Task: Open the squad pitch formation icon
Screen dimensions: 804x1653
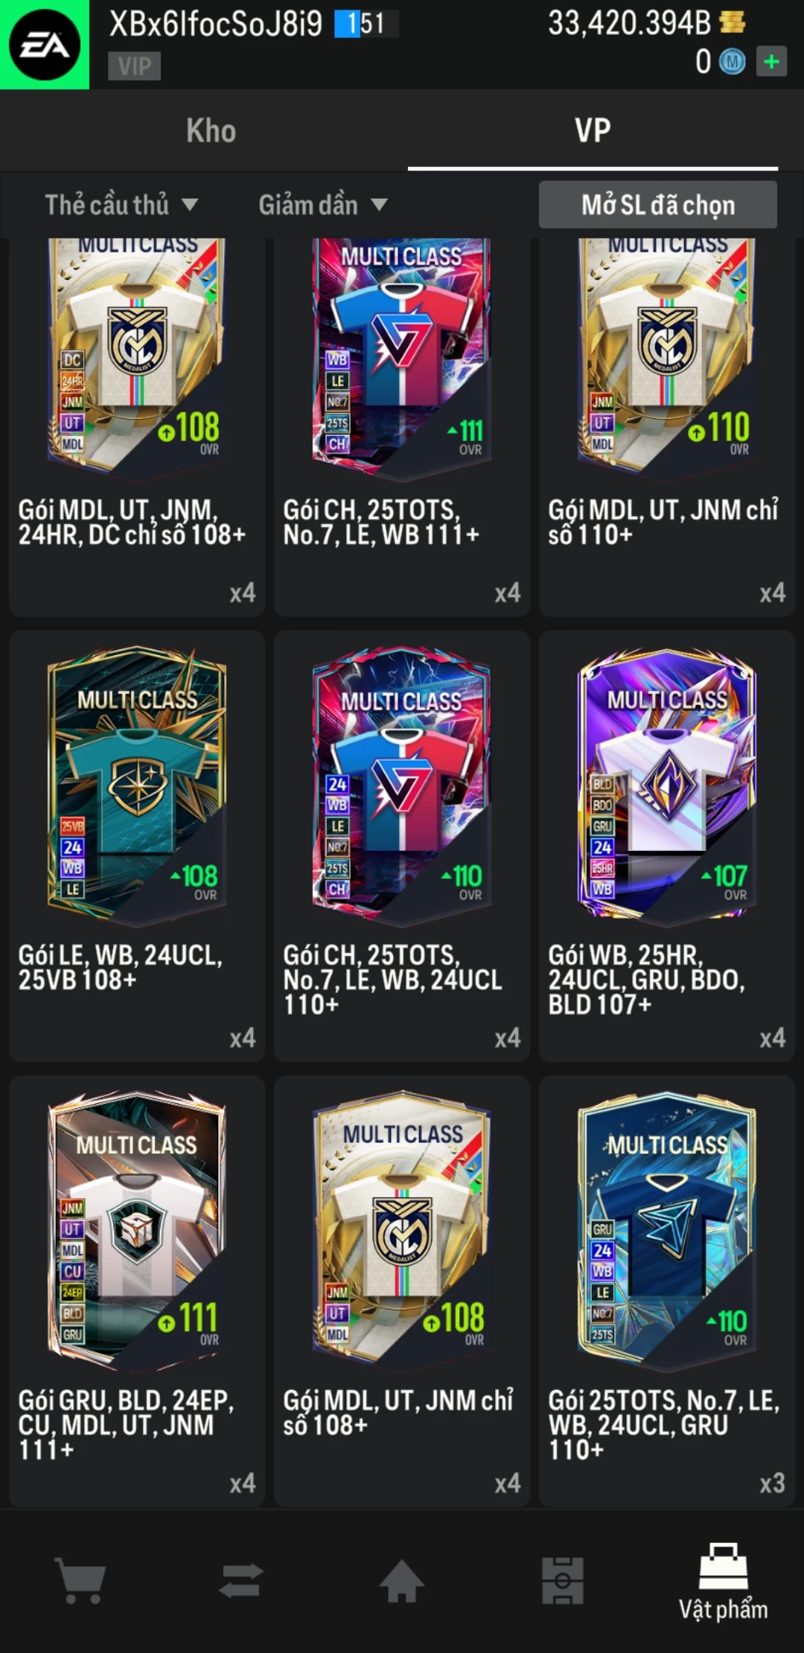Action: tap(563, 1580)
